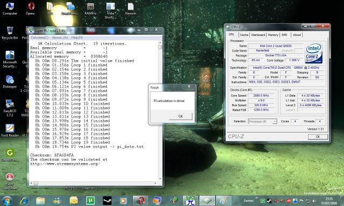Open the Computer desktop icon
This screenshot has width=344, height=206.
[x=10, y=9]
